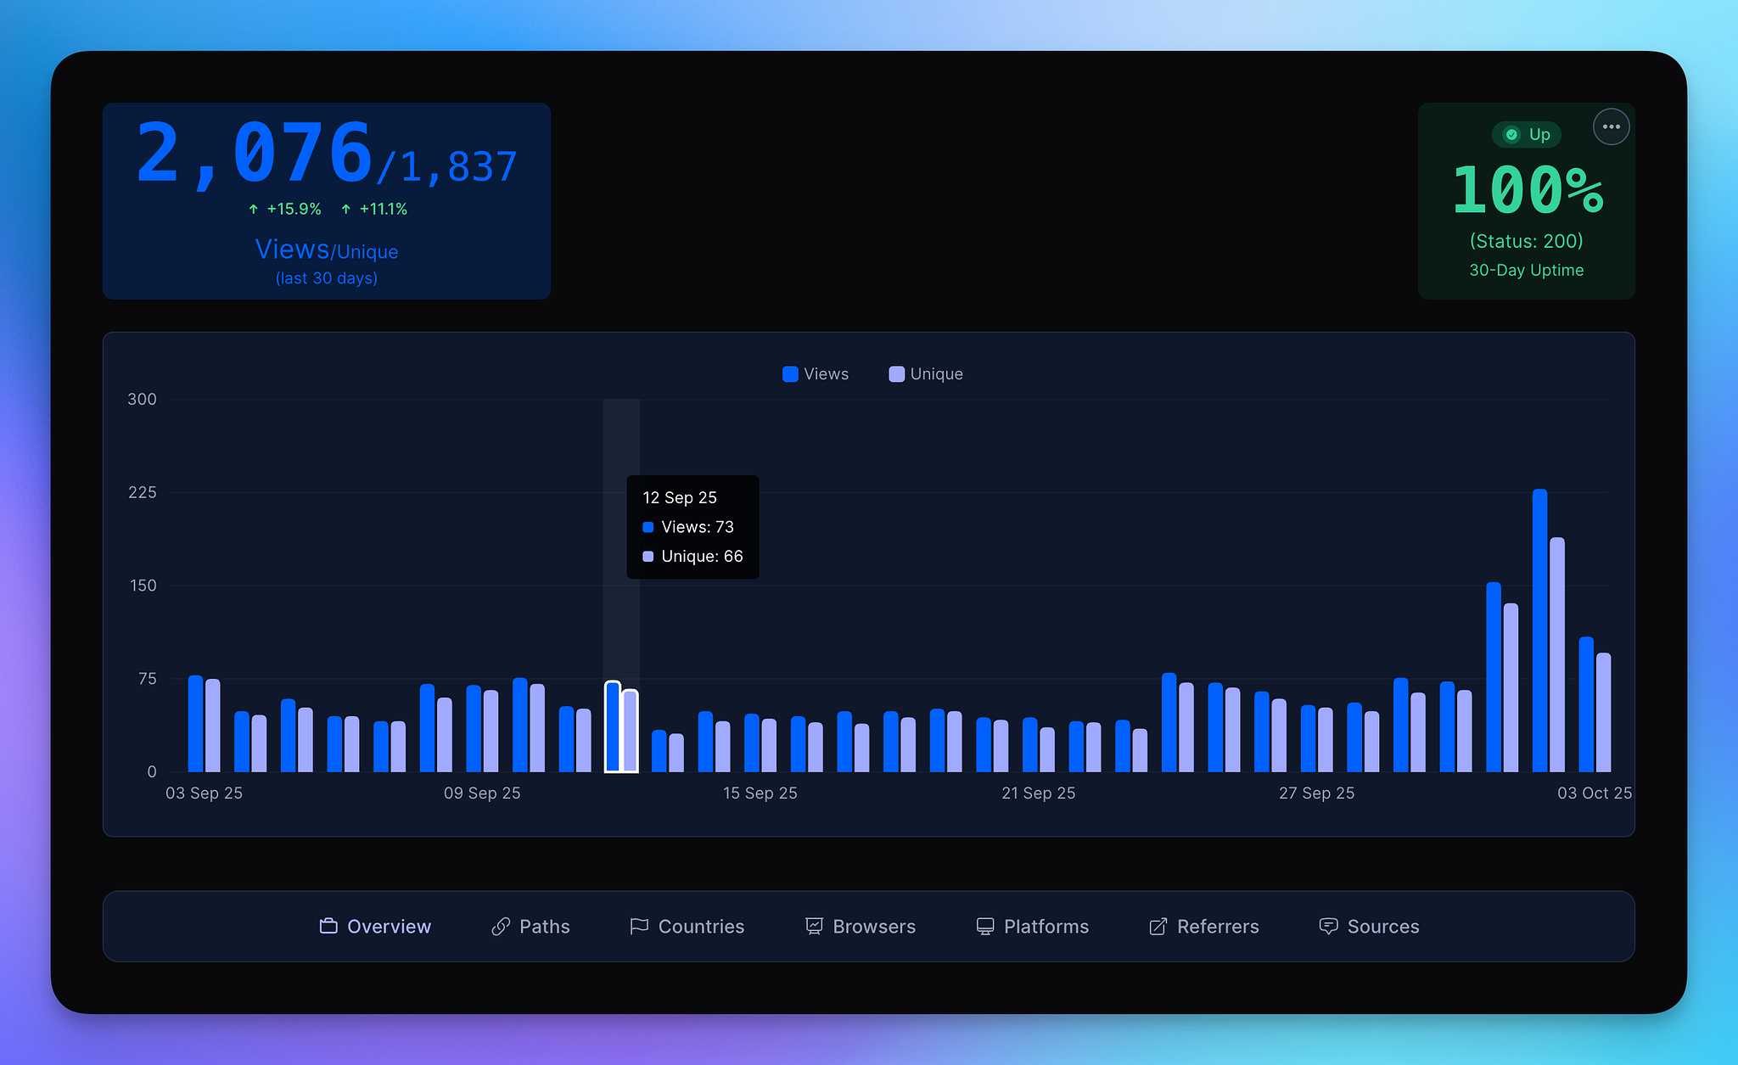The width and height of the screenshot is (1738, 1065).
Task: Click the Paths link icon
Action: point(501,926)
